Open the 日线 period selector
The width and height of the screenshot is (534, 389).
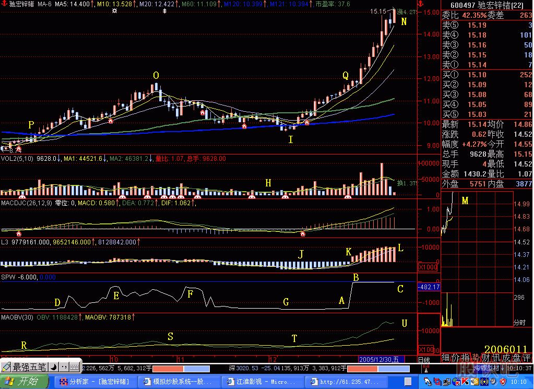pos(424,360)
